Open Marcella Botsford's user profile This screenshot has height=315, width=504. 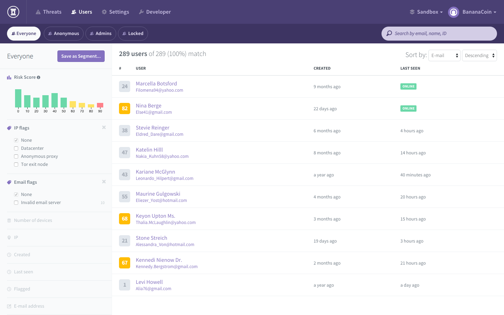(x=156, y=84)
